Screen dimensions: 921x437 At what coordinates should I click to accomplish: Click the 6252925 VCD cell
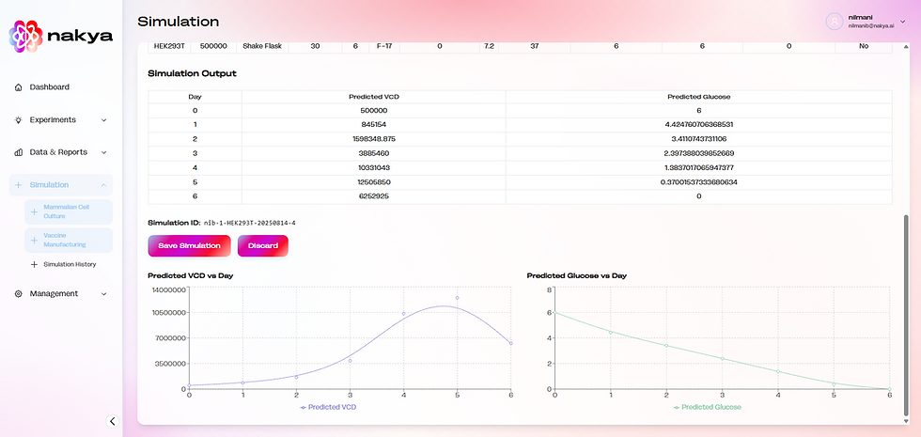click(x=374, y=196)
